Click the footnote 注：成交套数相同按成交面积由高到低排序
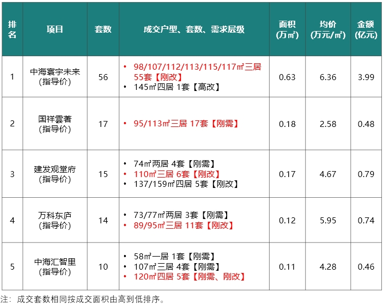383x304 pixels. pyautogui.click(x=83, y=299)
